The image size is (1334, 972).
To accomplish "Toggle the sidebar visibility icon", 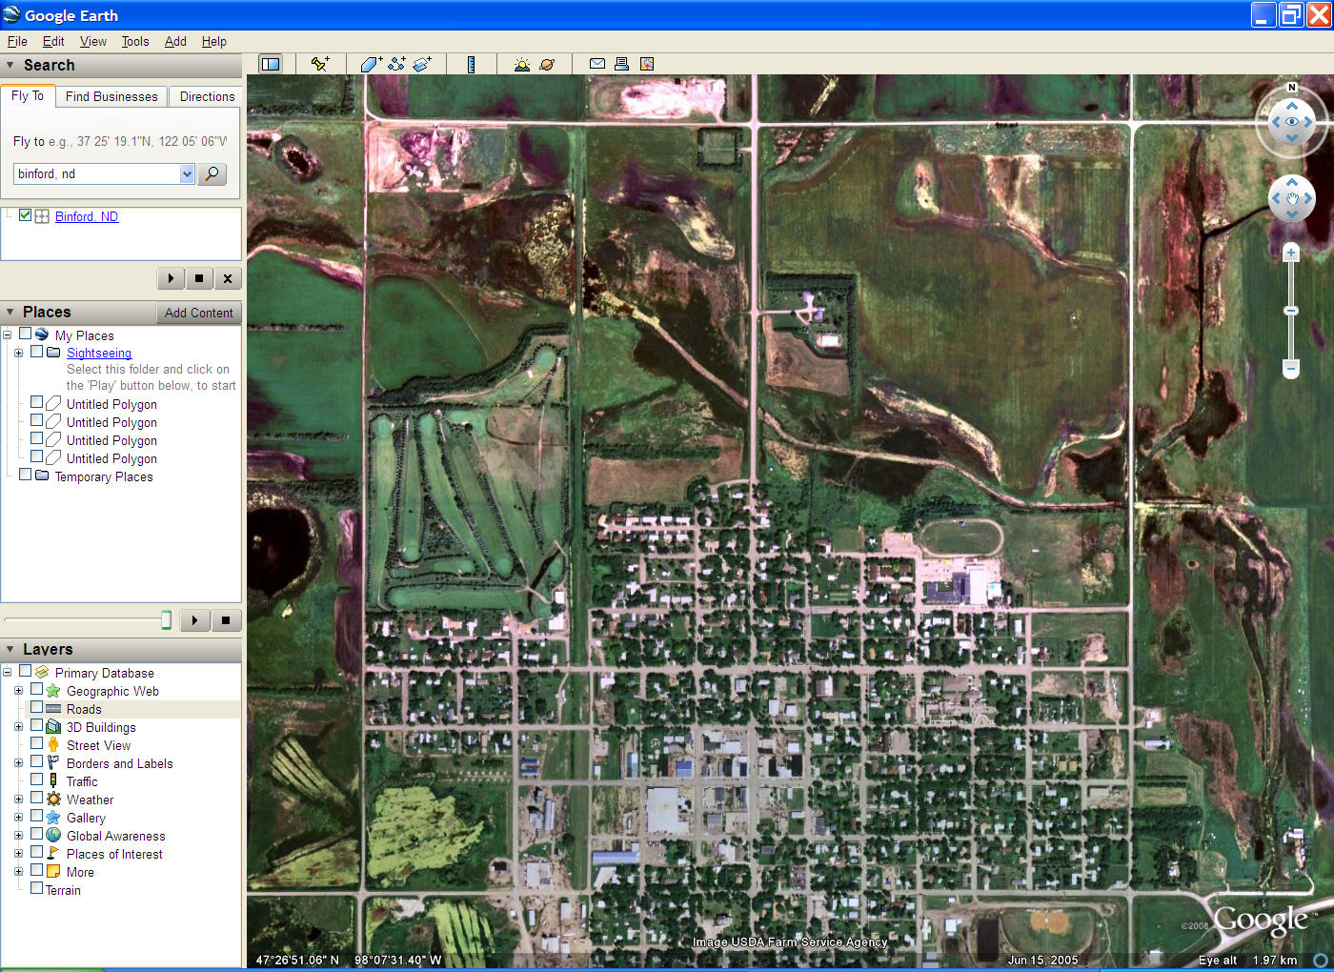I will (271, 64).
